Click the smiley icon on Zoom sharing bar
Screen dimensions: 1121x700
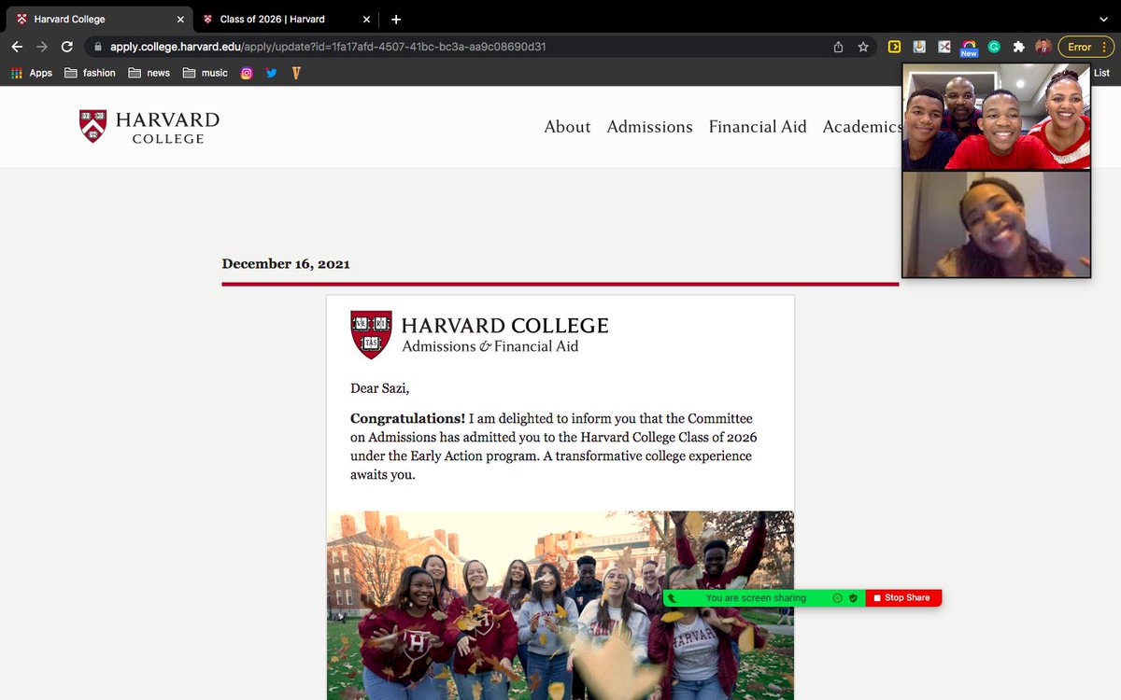point(838,597)
